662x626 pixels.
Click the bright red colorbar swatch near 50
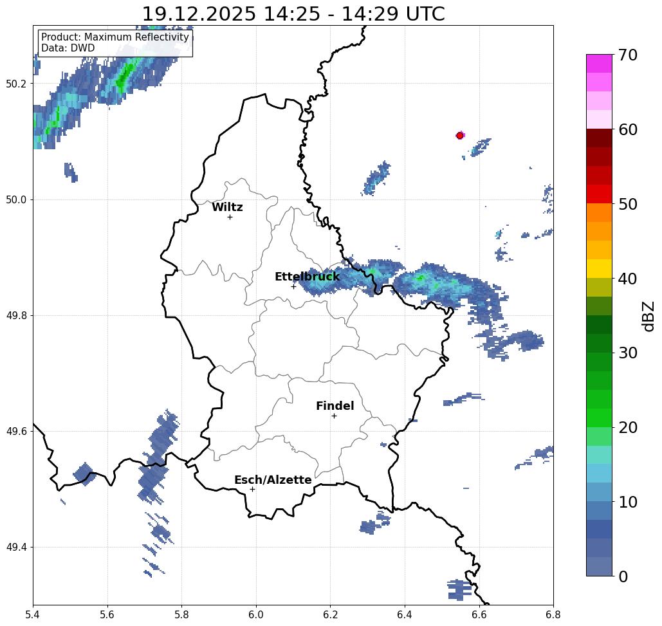point(599,194)
